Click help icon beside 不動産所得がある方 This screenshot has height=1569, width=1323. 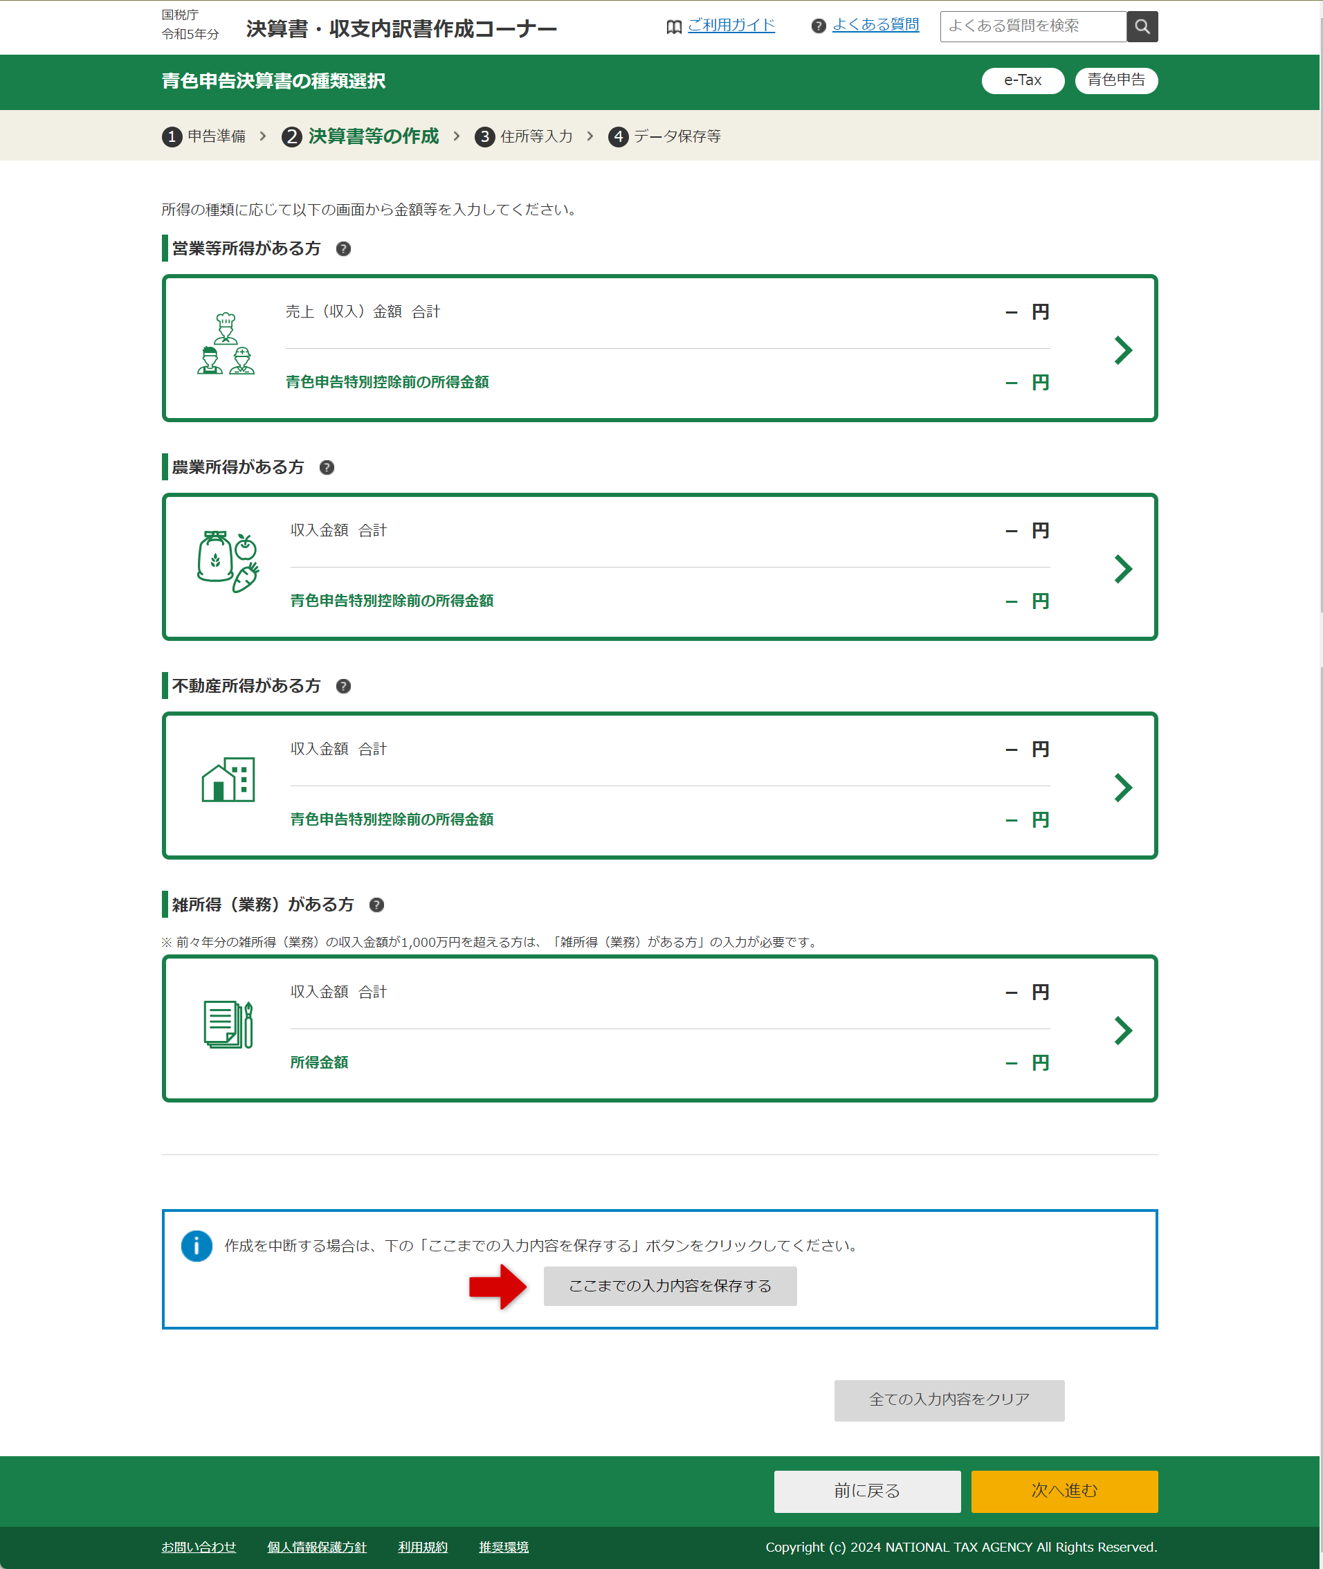pos(343,687)
